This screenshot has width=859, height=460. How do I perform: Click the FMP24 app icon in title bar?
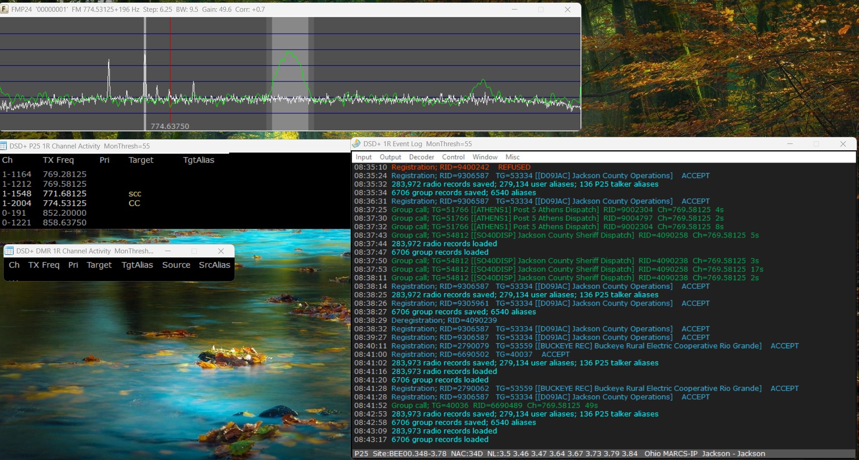click(5, 10)
